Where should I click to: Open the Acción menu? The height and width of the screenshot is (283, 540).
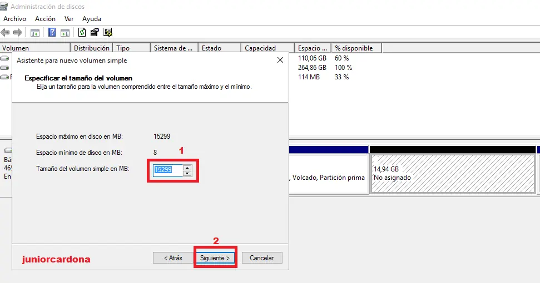pos(45,19)
